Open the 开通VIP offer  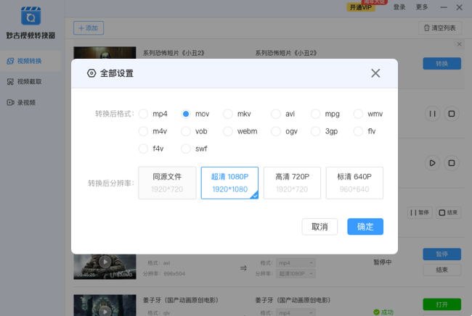tap(361, 7)
